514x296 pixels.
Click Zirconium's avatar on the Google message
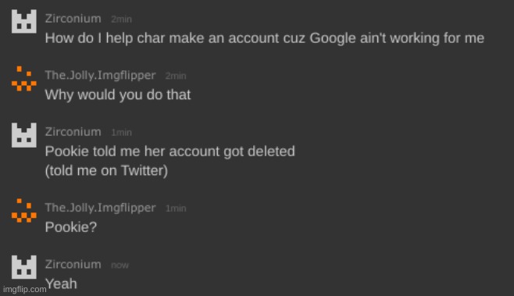tap(24, 21)
